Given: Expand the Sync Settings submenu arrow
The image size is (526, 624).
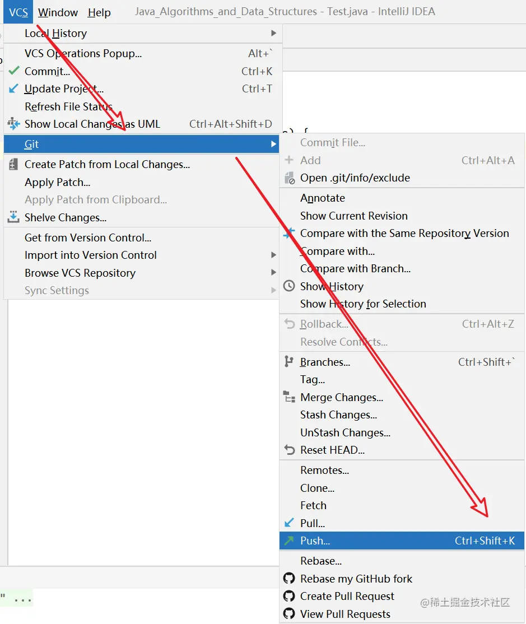Looking at the screenshot, I should (273, 290).
